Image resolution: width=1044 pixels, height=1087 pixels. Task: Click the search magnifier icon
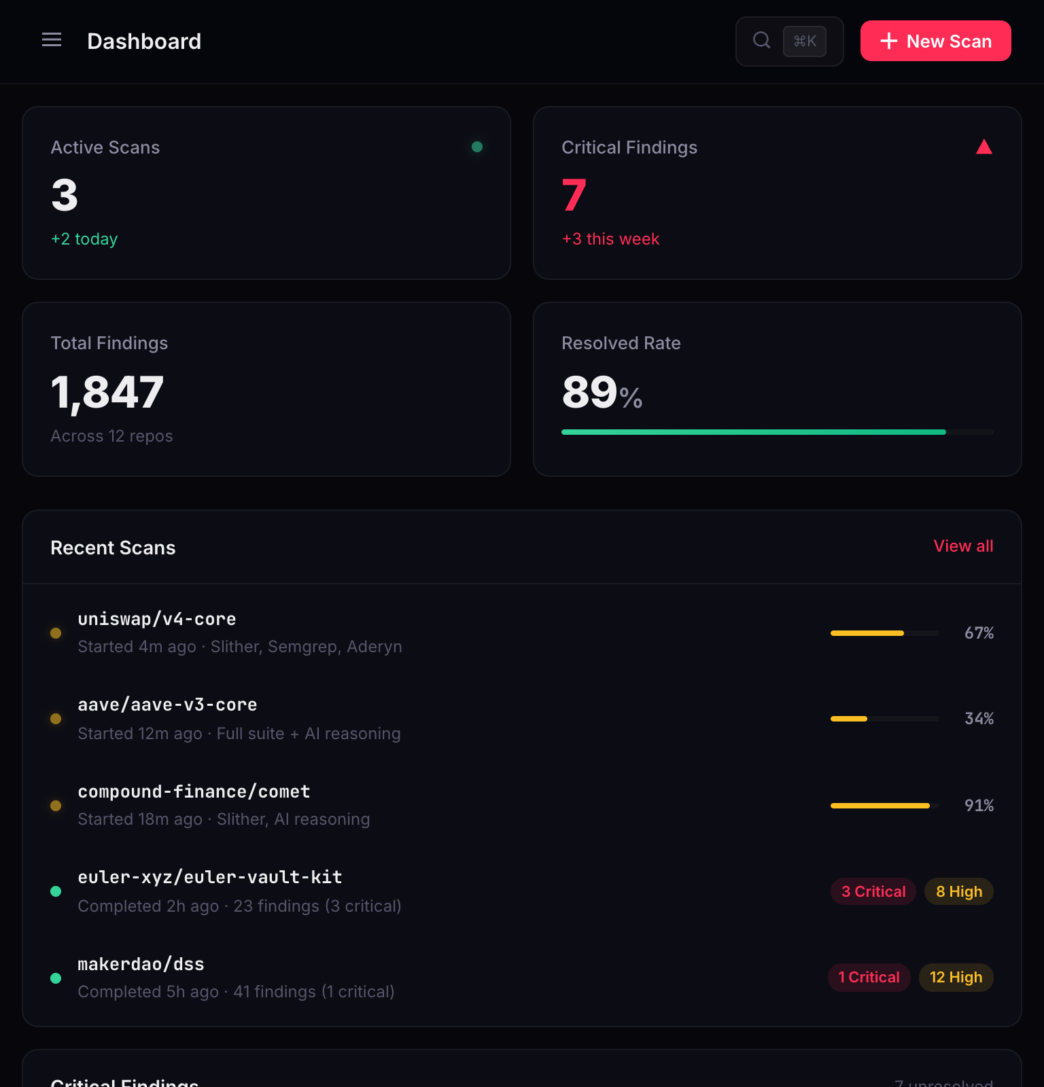(x=762, y=41)
